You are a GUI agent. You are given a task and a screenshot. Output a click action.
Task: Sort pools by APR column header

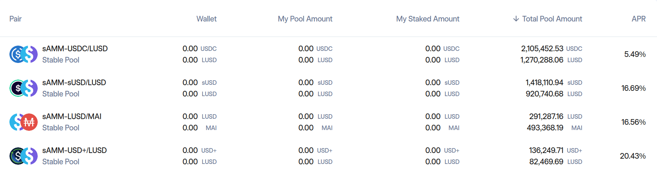point(639,19)
